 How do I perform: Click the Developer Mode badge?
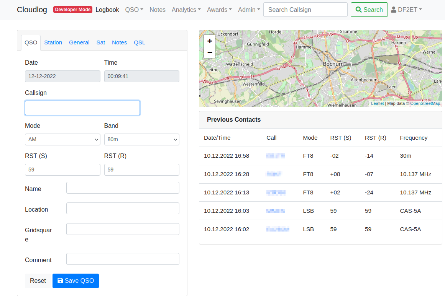tap(72, 9)
